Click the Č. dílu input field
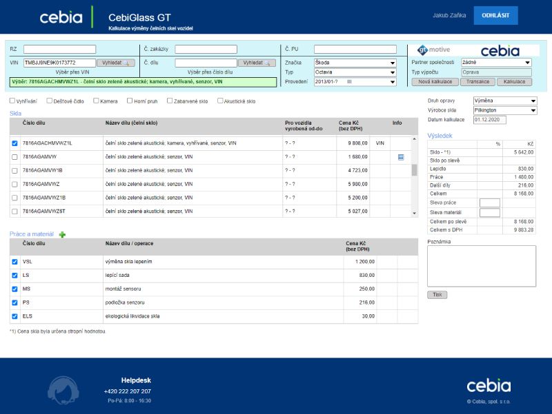Screen dimensions: 552x414 click(206, 63)
